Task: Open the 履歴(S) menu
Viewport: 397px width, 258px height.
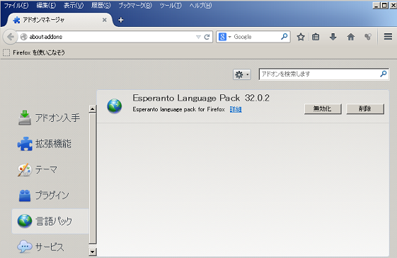Action: tap(100, 6)
